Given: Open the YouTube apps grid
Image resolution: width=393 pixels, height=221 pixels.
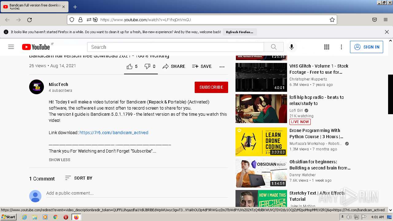Looking at the screenshot, I should [327, 47].
